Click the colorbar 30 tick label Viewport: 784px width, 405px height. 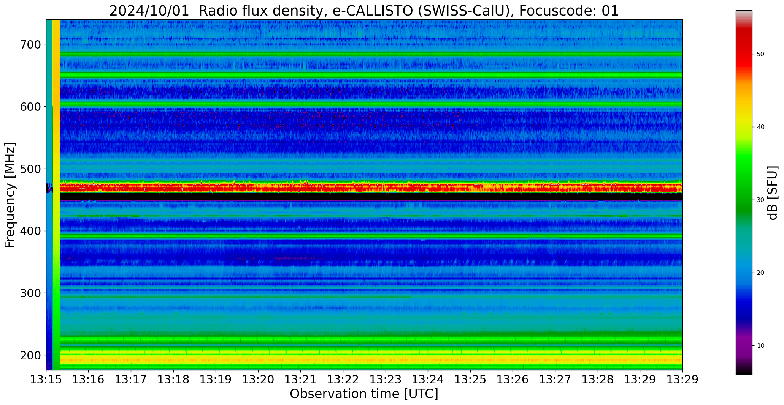coord(760,200)
